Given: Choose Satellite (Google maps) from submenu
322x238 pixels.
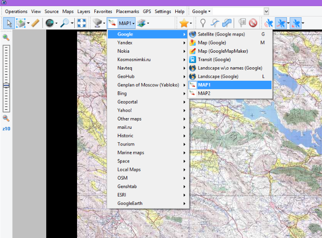Looking at the screenshot, I should click(221, 34).
